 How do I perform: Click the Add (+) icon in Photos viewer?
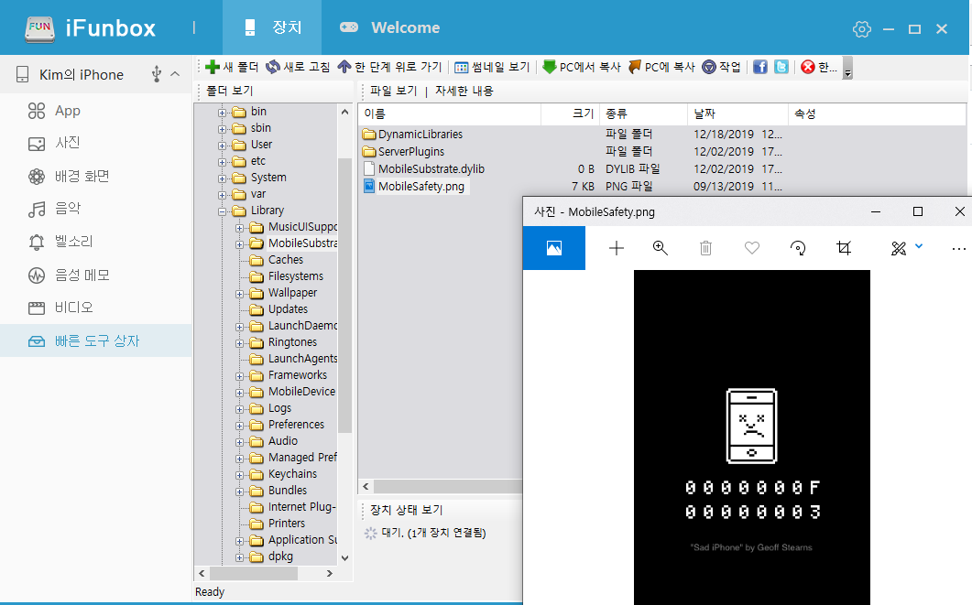click(x=617, y=248)
